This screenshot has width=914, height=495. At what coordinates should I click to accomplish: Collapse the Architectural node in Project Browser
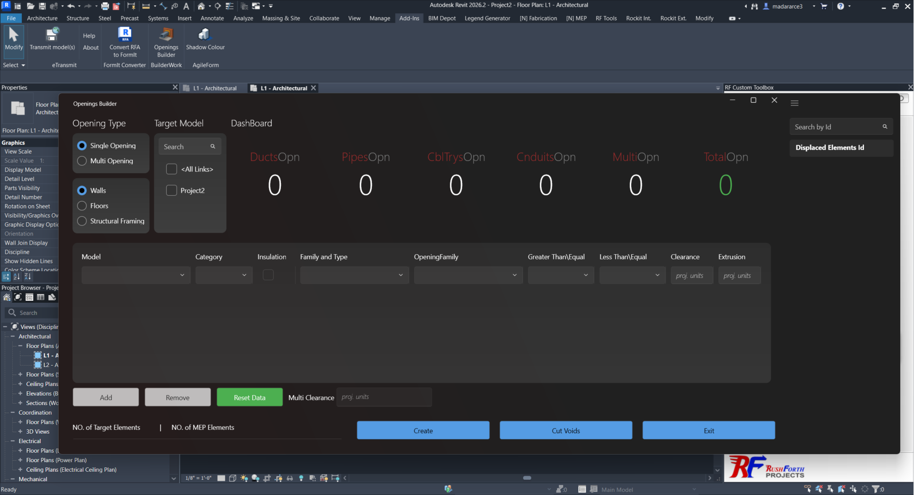pyautogui.click(x=13, y=337)
